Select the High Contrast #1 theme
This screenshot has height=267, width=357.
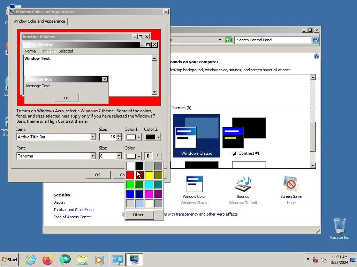tap(244, 136)
